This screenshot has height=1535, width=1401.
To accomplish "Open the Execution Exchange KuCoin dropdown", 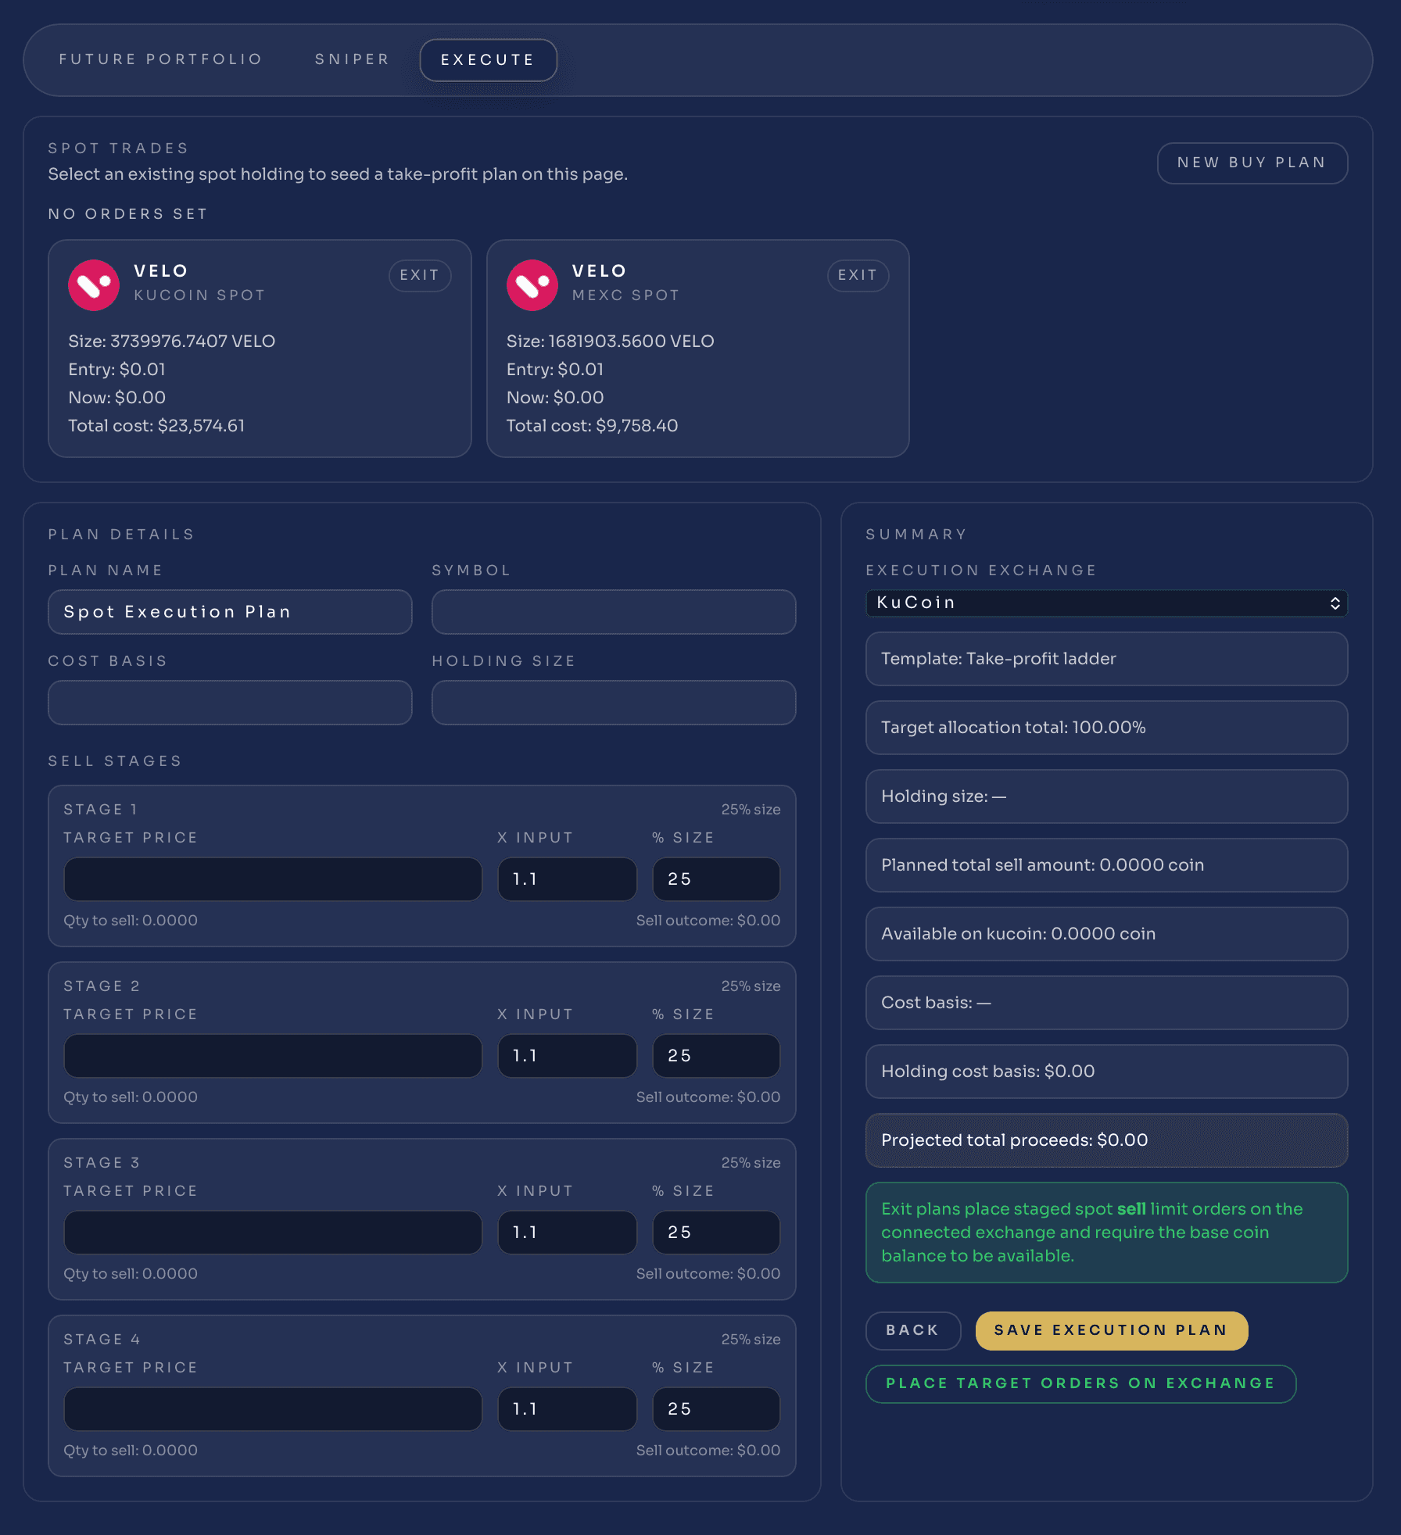I will 1106,603.
